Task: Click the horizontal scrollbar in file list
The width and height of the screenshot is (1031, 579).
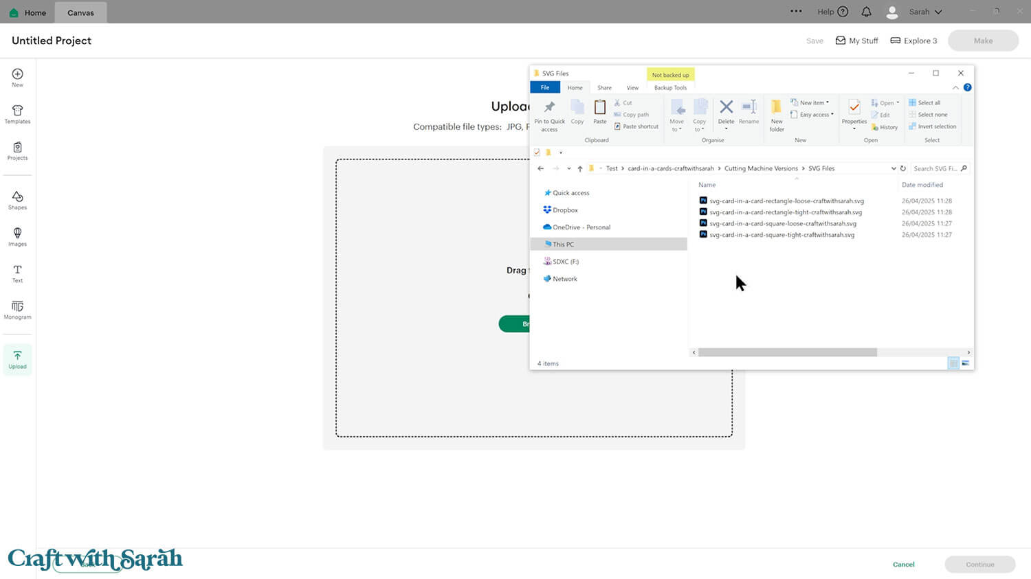Action: 787,352
